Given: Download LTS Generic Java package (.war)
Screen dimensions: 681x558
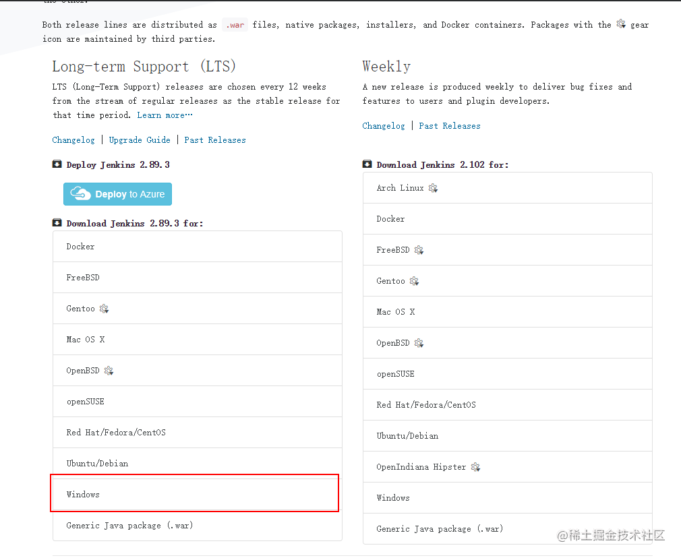Looking at the screenshot, I should click(198, 526).
